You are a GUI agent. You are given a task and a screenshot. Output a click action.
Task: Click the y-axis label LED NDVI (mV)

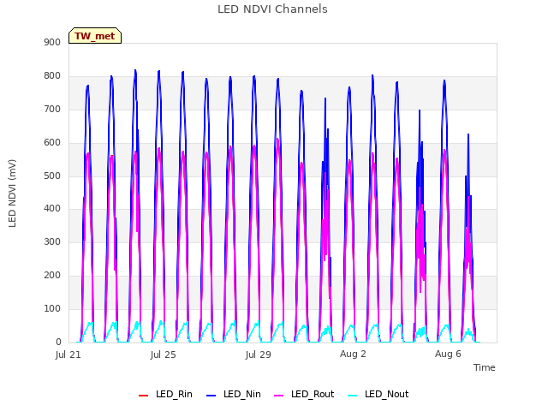[x=12, y=194]
